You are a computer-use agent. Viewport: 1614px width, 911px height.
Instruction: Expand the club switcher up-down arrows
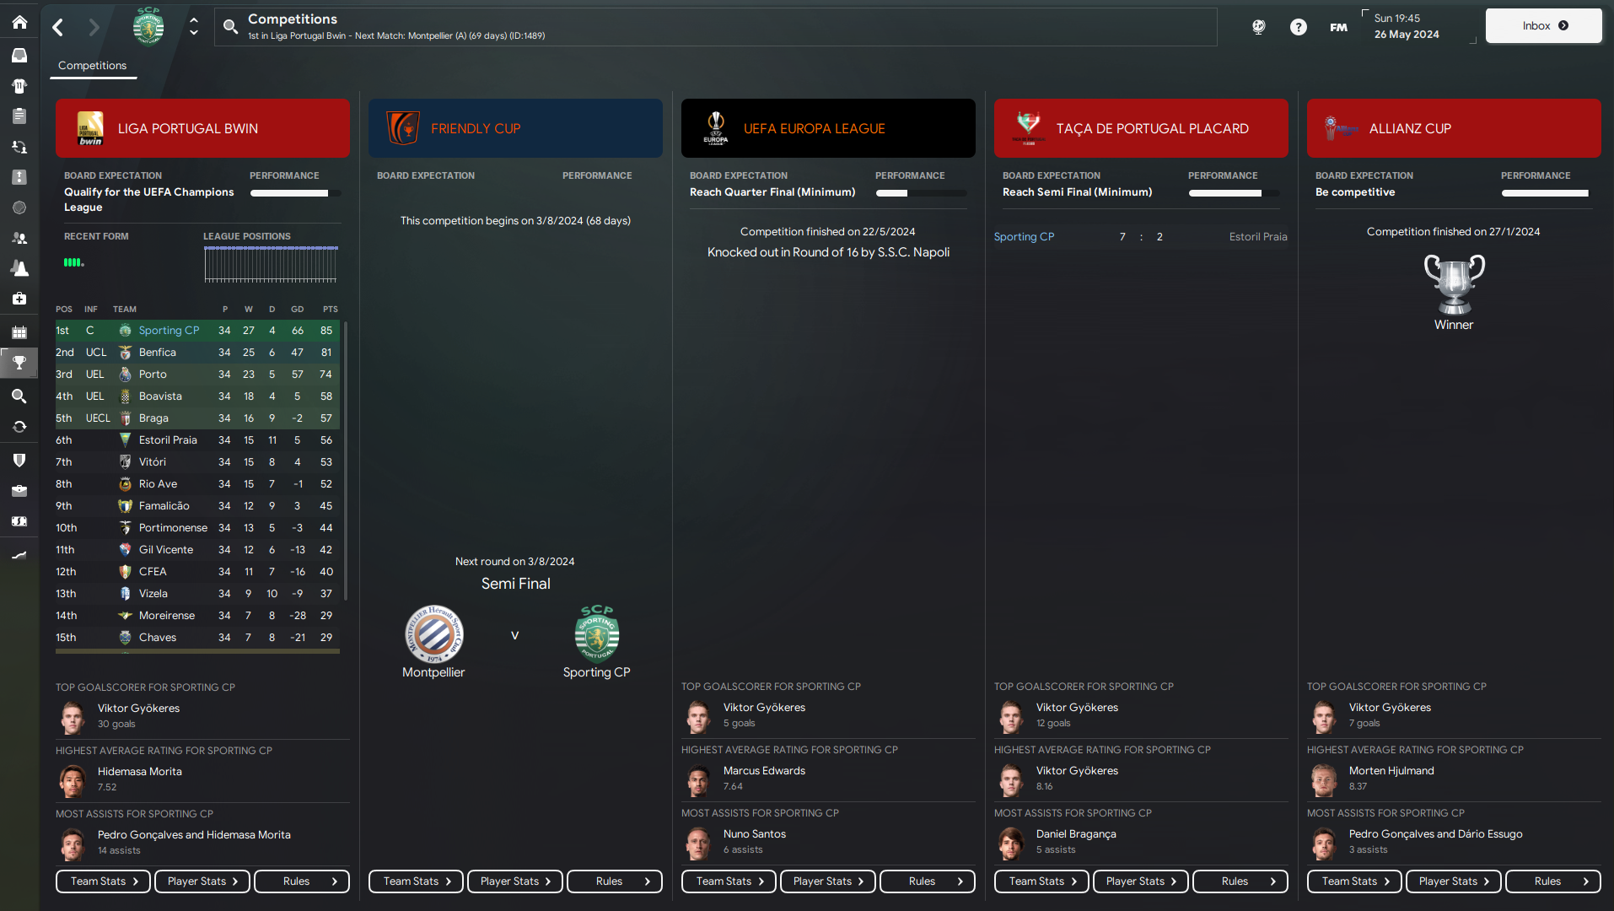coord(194,26)
